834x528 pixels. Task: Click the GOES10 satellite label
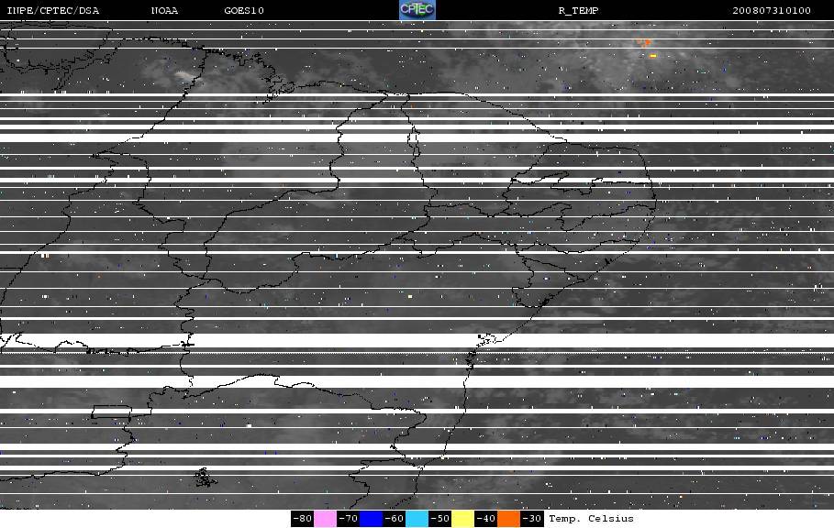244,11
